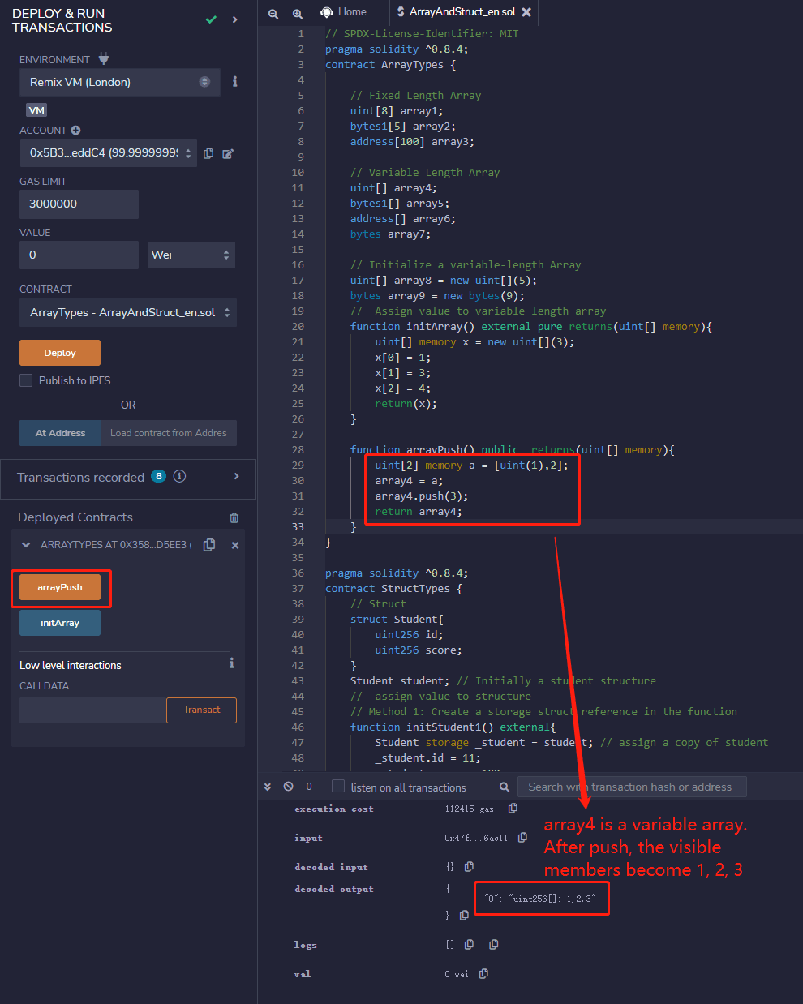Copy the decoded output value

click(x=464, y=915)
